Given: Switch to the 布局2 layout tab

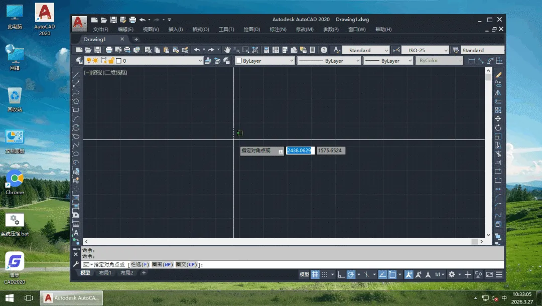Looking at the screenshot, I should click(x=127, y=273).
